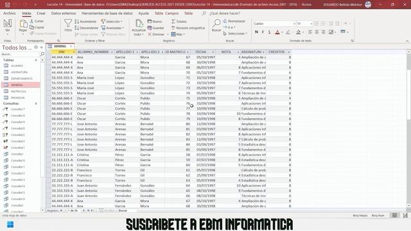Select the GENERAL document tab

(x=60, y=46)
